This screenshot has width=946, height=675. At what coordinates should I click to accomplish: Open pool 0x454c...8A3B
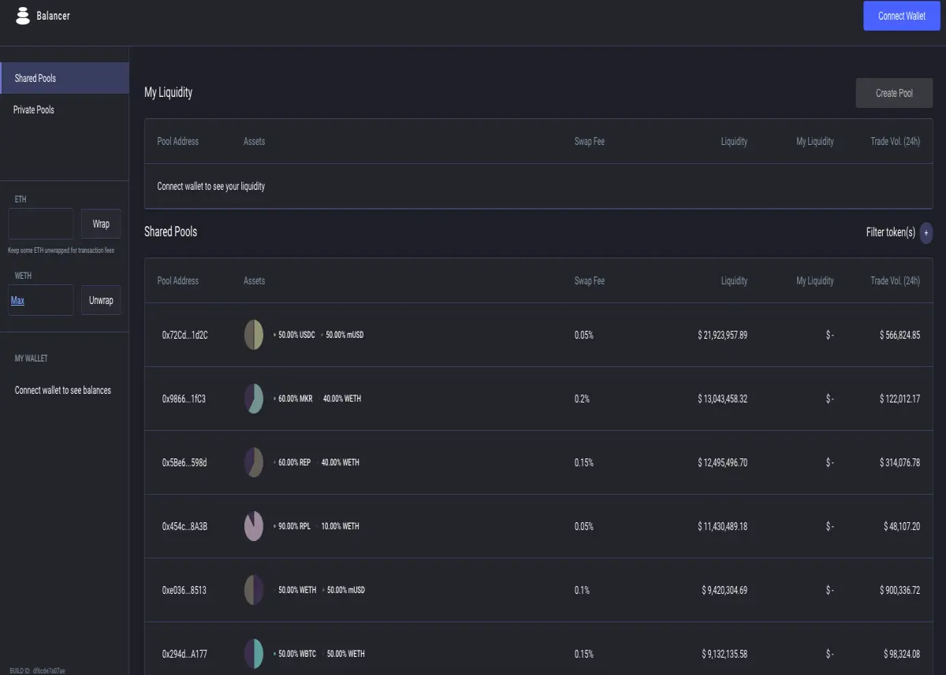click(x=184, y=526)
